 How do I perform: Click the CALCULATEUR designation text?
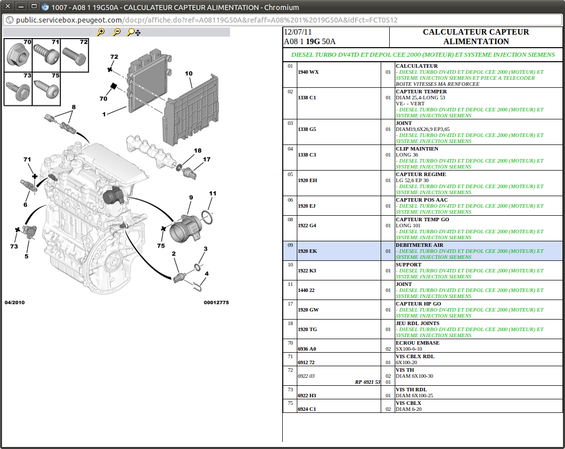click(417, 66)
